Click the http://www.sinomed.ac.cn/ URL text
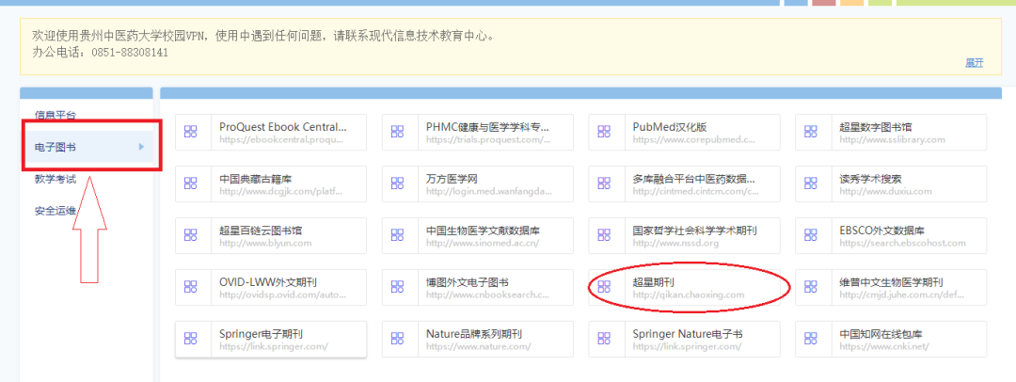 coord(483,243)
